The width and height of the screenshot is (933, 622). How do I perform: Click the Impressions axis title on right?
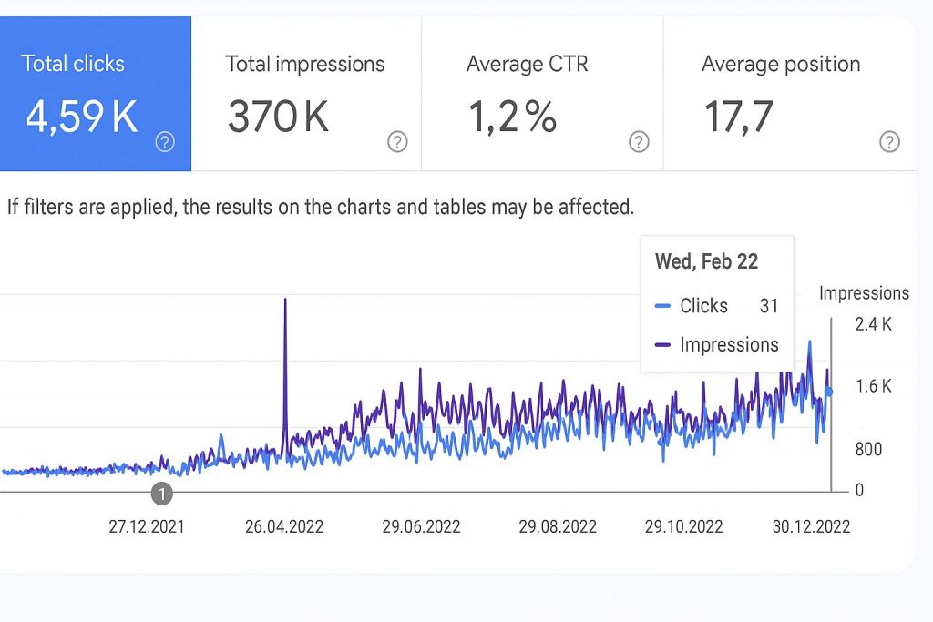864,293
